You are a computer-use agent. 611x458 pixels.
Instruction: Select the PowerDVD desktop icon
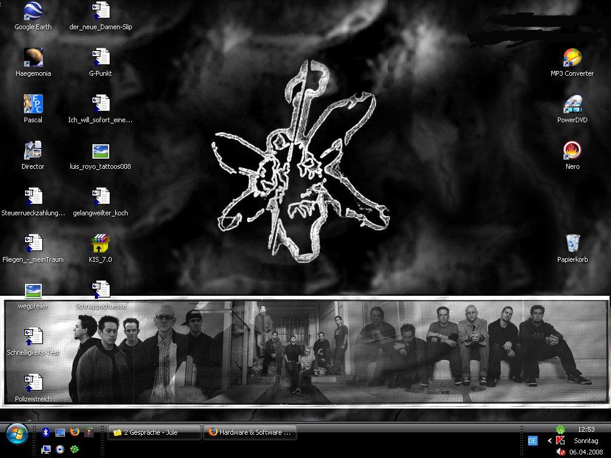pos(572,104)
